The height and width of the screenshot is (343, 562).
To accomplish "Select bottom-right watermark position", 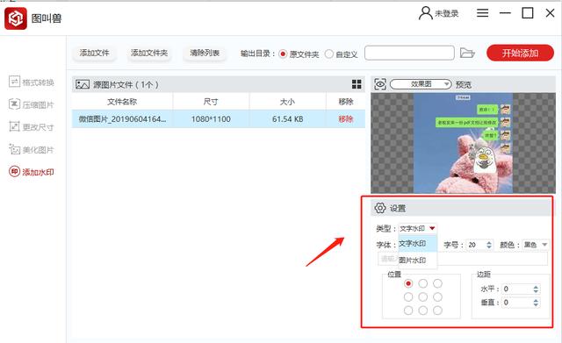I will click(437, 311).
